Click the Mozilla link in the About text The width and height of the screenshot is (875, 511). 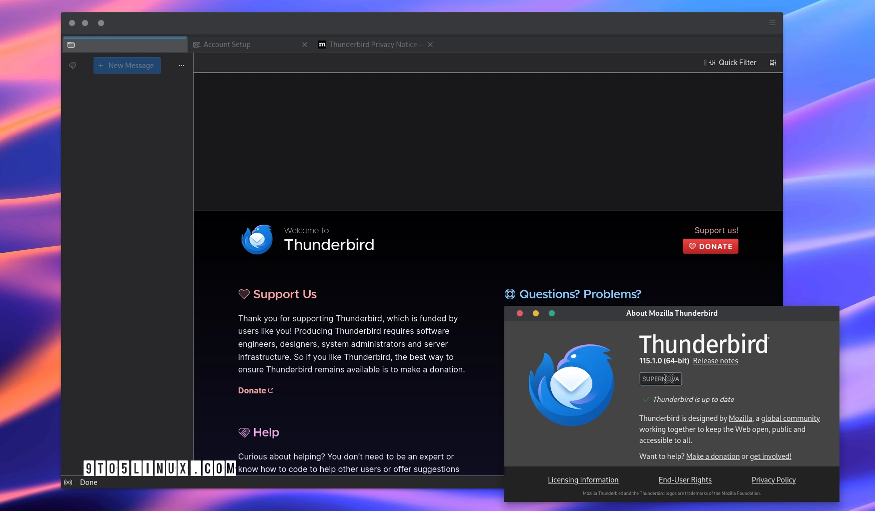pyautogui.click(x=740, y=418)
